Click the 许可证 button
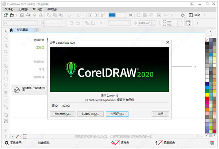This screenshot has height=149, width=219. 117,114
